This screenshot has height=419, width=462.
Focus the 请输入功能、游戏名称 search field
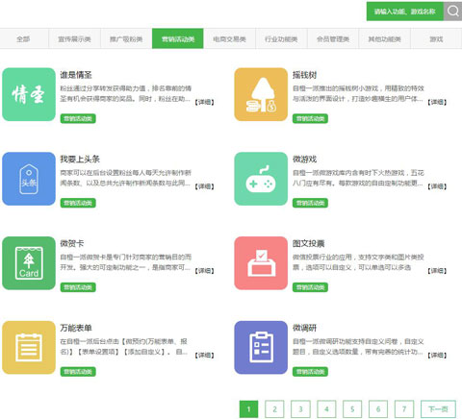tap(405, 12)
